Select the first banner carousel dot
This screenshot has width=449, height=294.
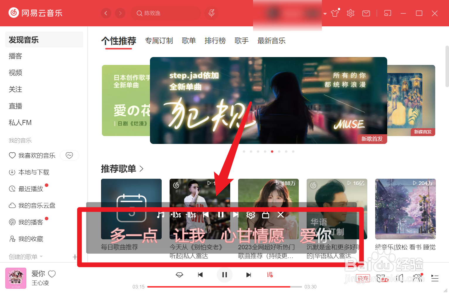coord(244,152)
